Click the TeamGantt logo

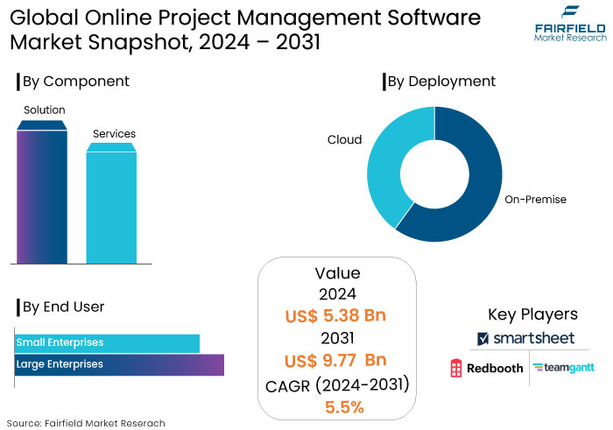point(564,368)
